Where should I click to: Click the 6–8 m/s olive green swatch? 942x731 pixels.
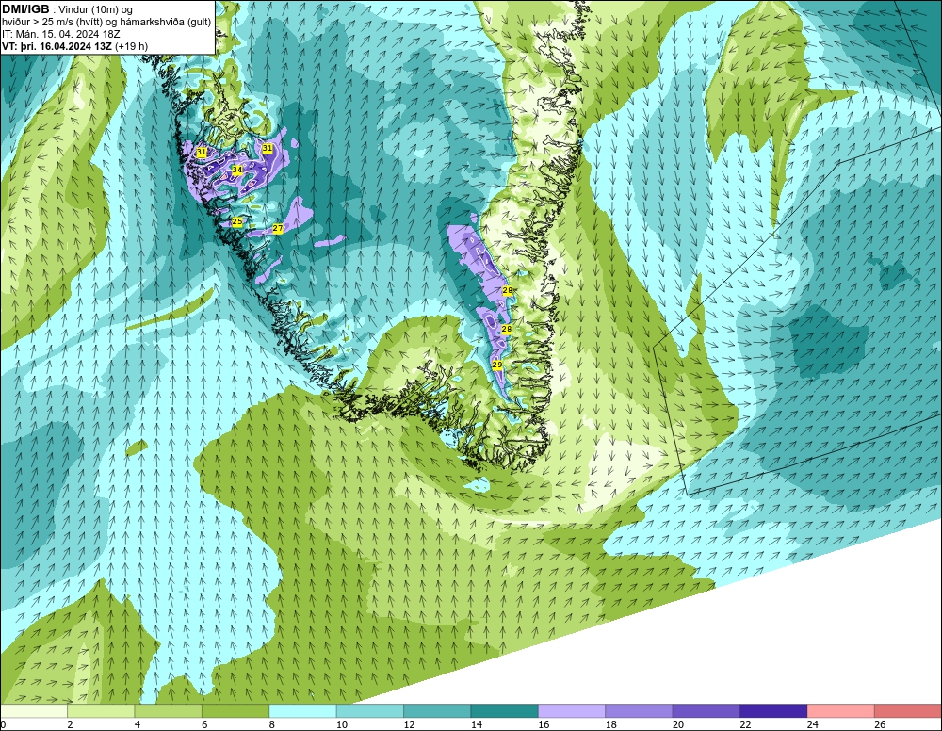click(235, 711)
